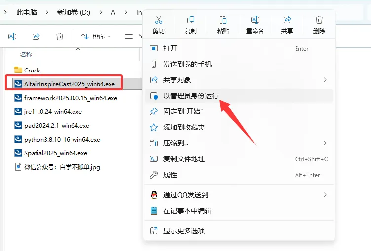
Task: Expand the 通过QQ发送到 submenu arrow
Action: 325,195
